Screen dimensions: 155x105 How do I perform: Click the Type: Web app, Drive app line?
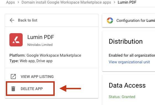tap(31, 61)
